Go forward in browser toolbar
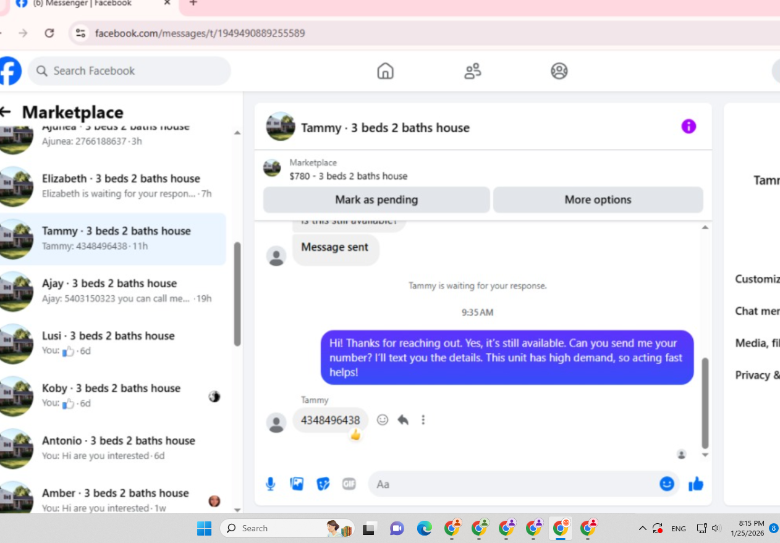 (x=23, y=33)
